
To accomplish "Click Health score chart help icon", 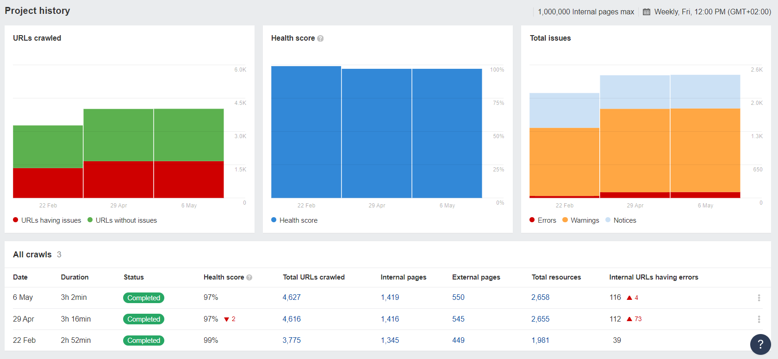I will coord(320,38).
